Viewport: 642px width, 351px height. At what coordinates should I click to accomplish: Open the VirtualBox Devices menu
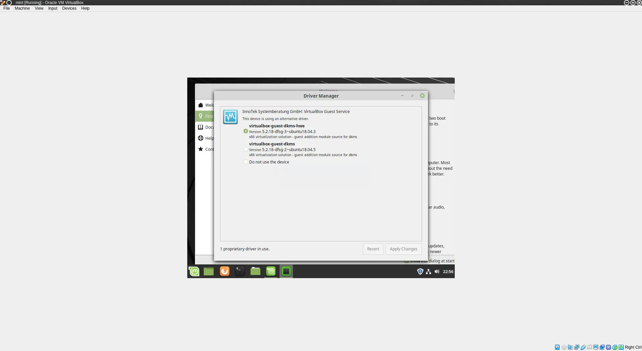click(x=69, y=8)
